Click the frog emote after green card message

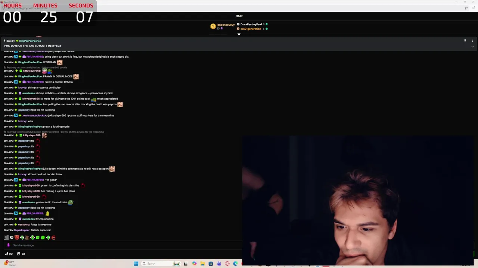tap(71, 202)
